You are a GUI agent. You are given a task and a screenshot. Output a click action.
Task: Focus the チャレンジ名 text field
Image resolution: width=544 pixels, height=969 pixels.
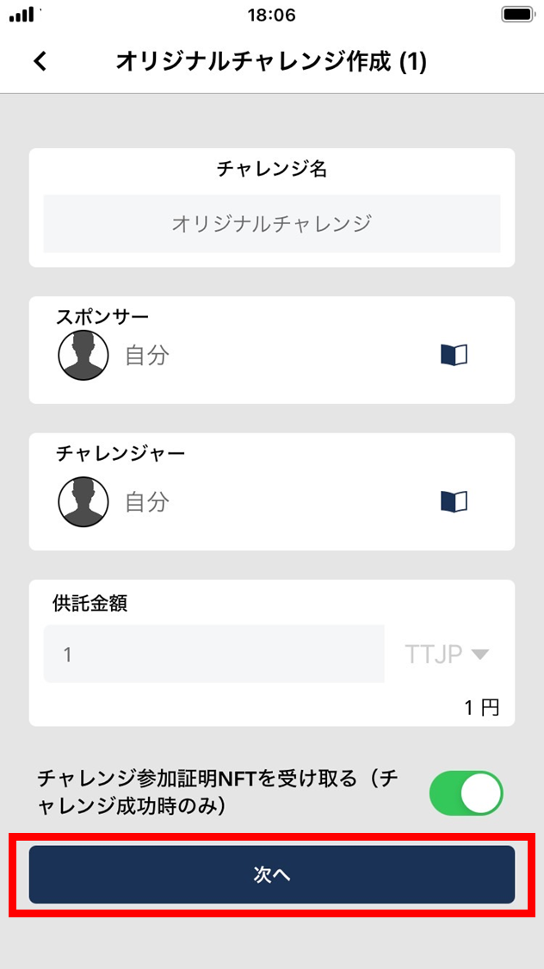272,223
